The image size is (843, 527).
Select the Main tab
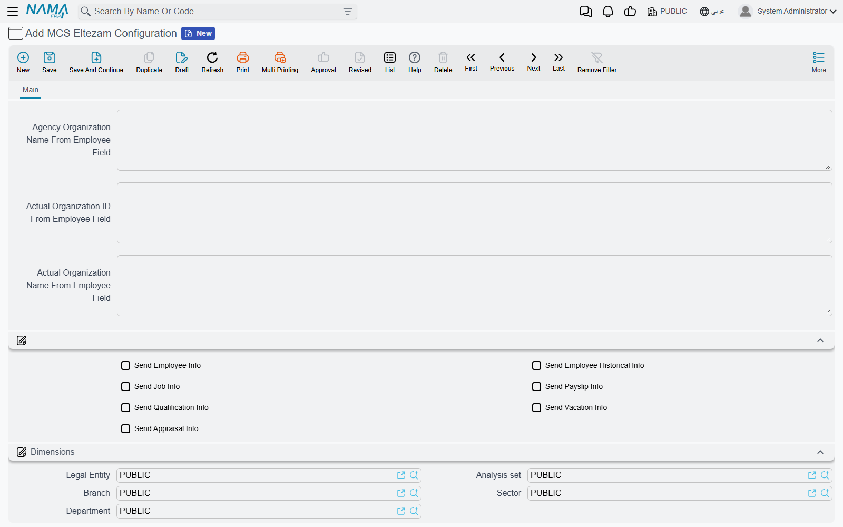31,90
